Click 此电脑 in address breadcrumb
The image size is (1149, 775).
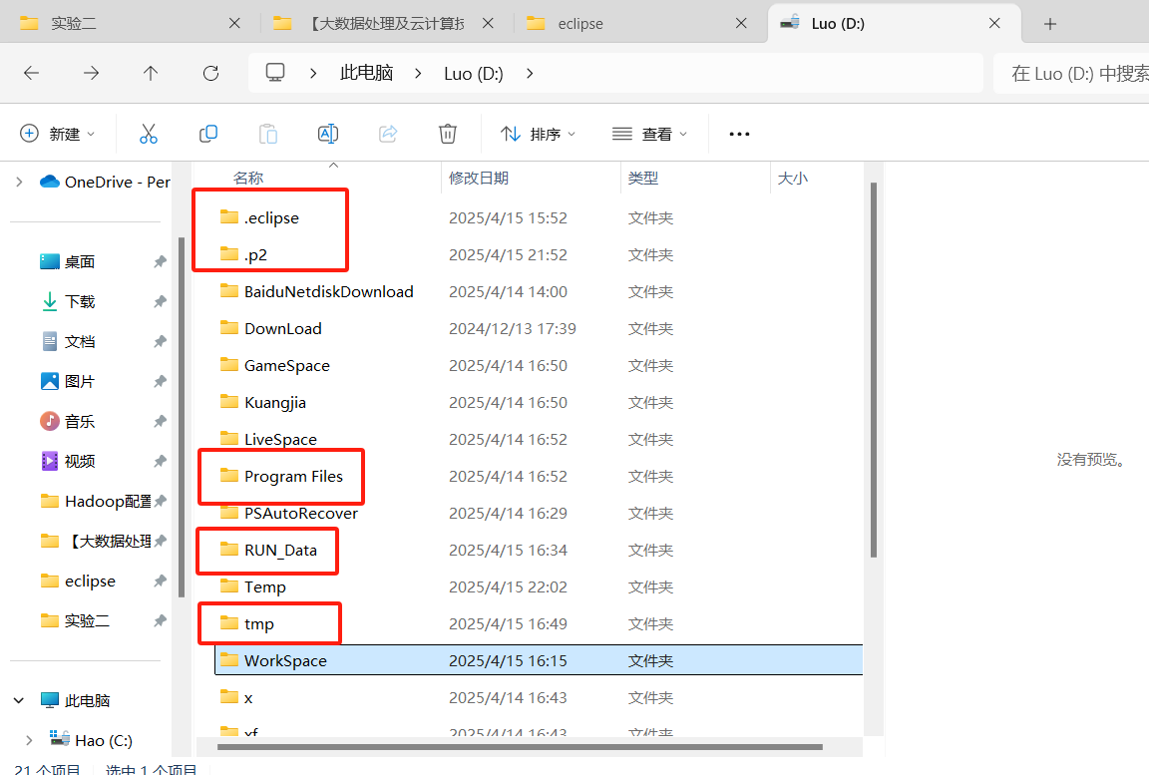pos(366,73)
